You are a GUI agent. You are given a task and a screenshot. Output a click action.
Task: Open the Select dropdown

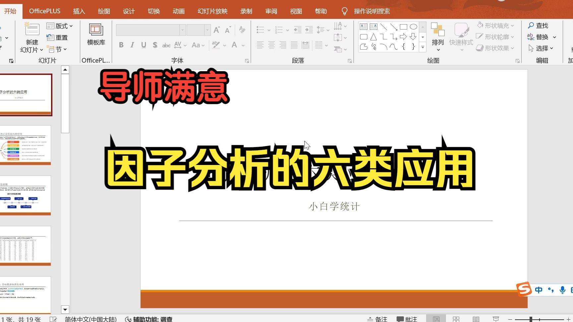(x=541, y=48)
